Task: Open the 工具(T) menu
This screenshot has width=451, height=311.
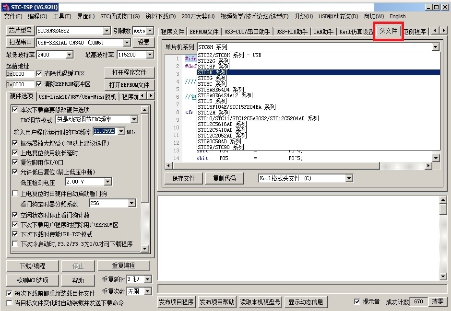Action: 62,16
